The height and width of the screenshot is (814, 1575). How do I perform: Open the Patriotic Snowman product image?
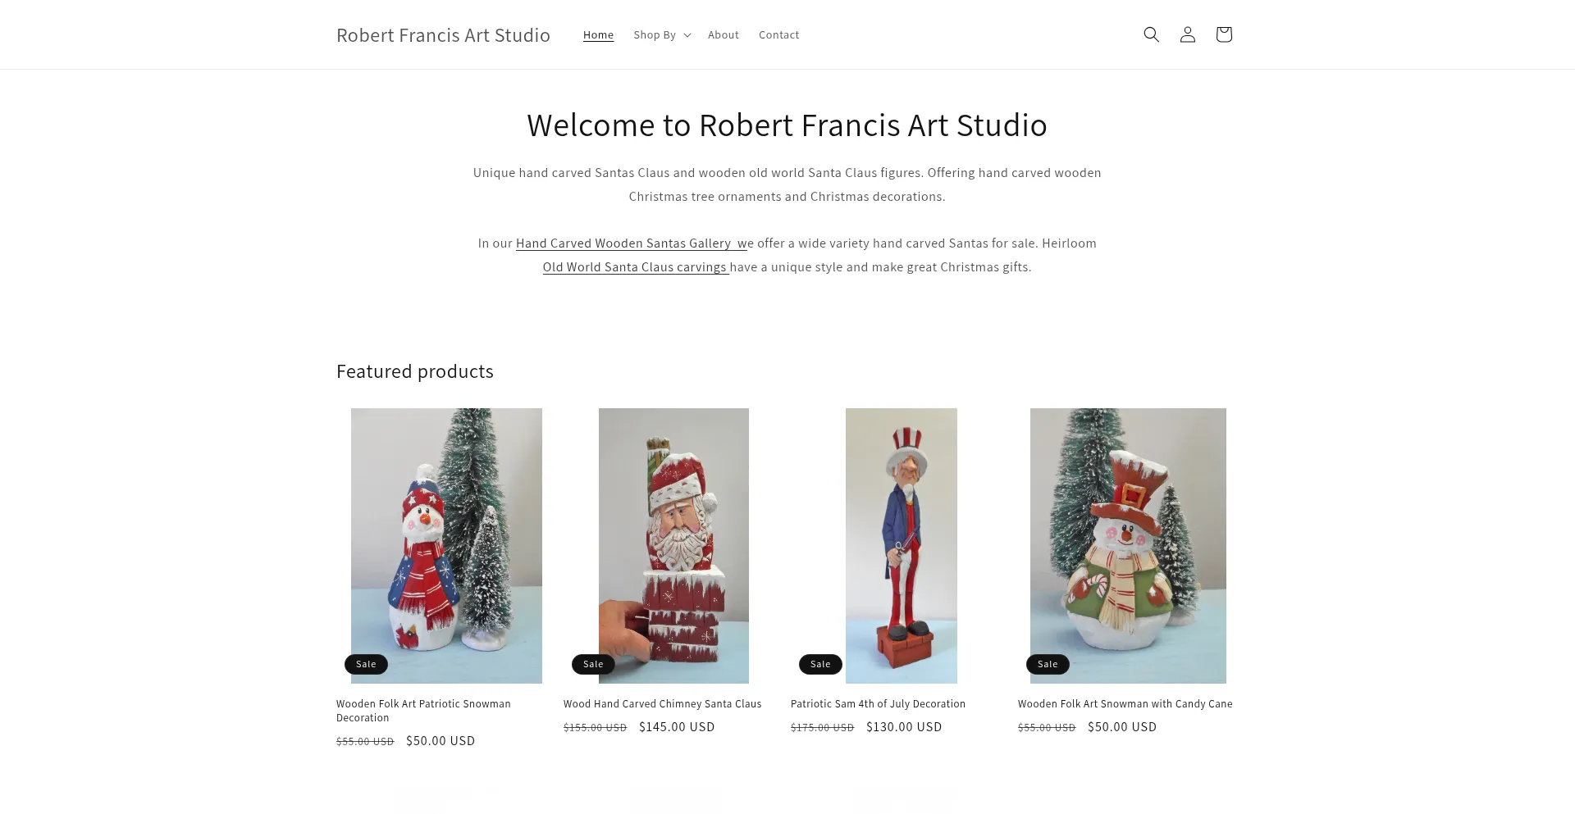[x=446, y=546]
